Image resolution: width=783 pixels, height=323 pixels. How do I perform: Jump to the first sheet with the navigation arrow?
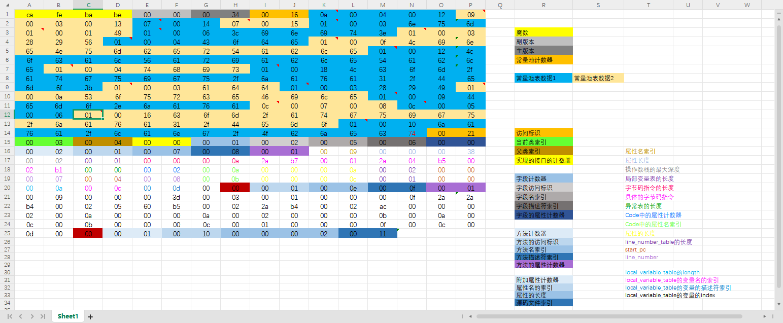pyautogui.click(x=10, y=316)
